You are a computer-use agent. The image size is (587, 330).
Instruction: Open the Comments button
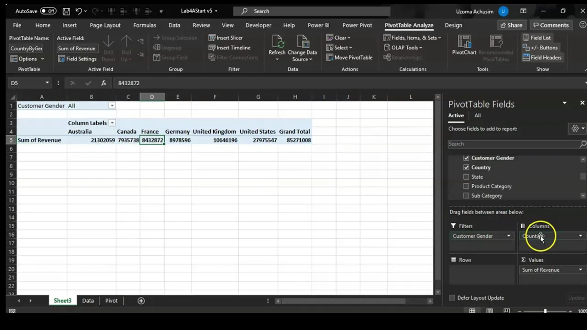click(x=551, y=25)
